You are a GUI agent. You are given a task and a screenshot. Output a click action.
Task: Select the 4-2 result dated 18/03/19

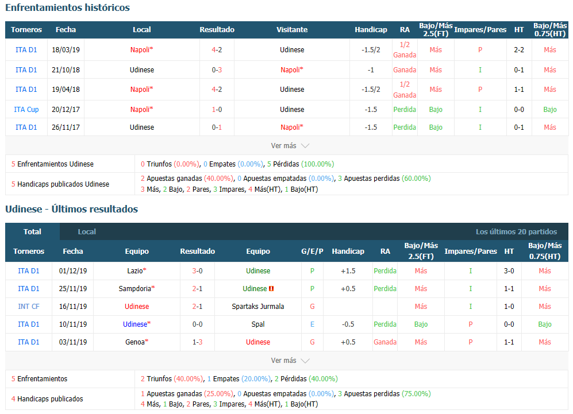[x=217, y=49]
